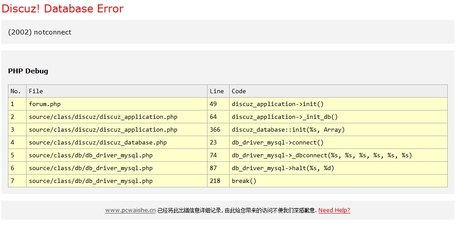Click the File column header
The image size is (457, 228).
[x=36, y=91]
